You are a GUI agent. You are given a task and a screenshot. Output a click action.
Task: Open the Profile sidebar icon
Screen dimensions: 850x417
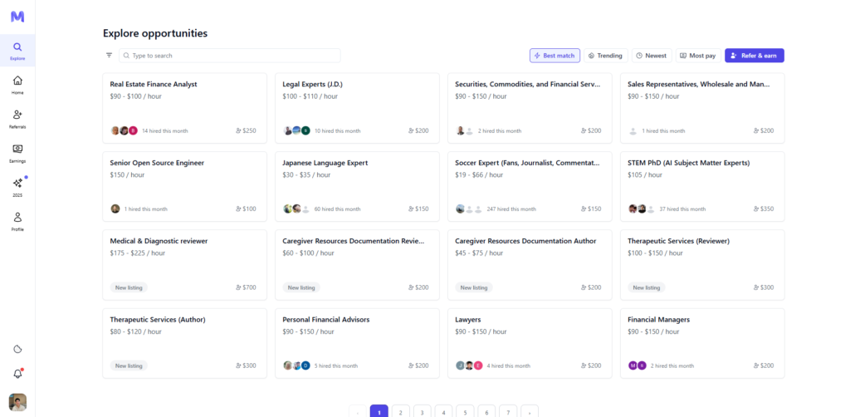click(x=17, y=220)
